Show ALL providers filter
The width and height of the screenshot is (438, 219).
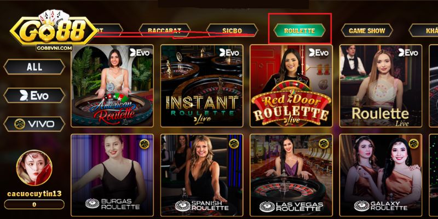coord(34,67)
